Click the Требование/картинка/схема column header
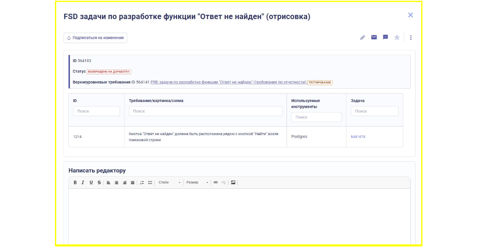 (x=156, y=101)
